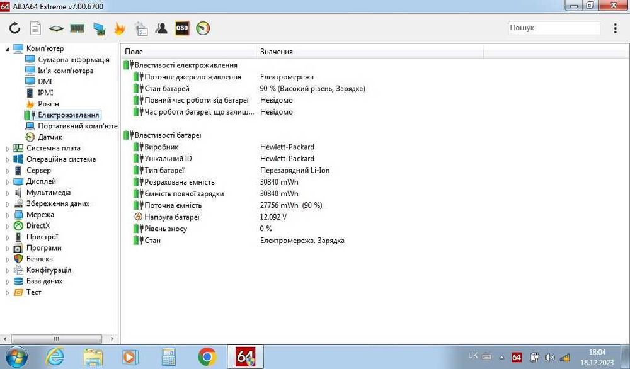
Task: Click the Властивості батареї group header
Action: 168,135
